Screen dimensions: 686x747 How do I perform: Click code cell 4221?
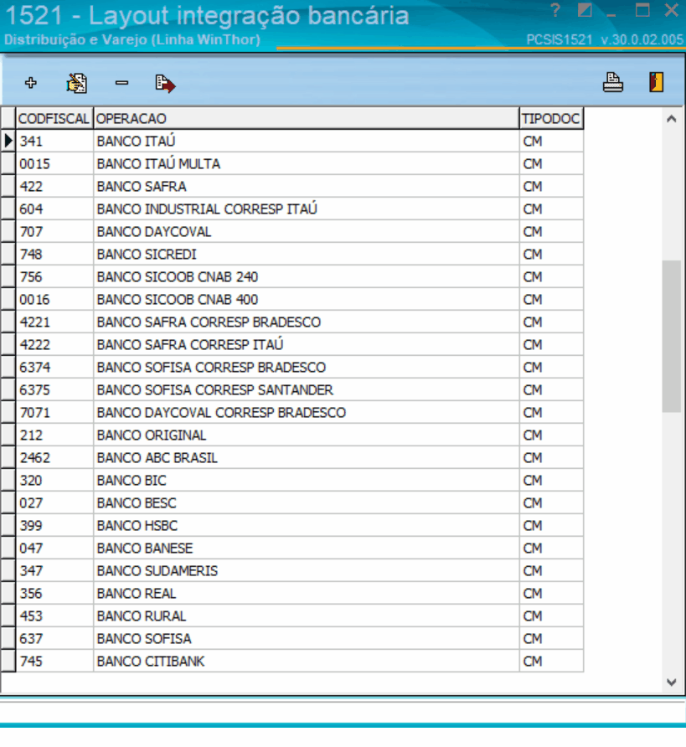pyautogui.click(x=54, y=322)
